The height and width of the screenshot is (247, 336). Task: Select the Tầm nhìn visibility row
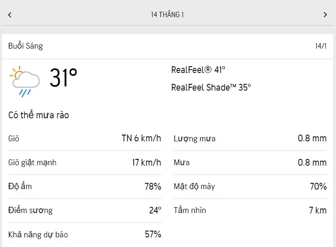point(250,210)
